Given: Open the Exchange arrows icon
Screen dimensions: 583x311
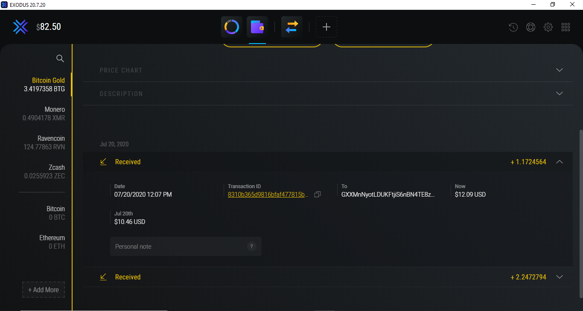Looking at the screenshot, I should (x=292, y=27).
